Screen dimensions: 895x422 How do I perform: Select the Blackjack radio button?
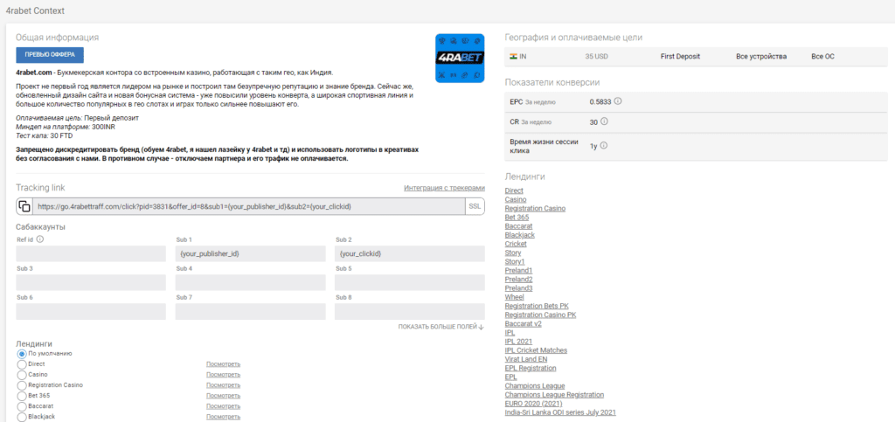22,417
